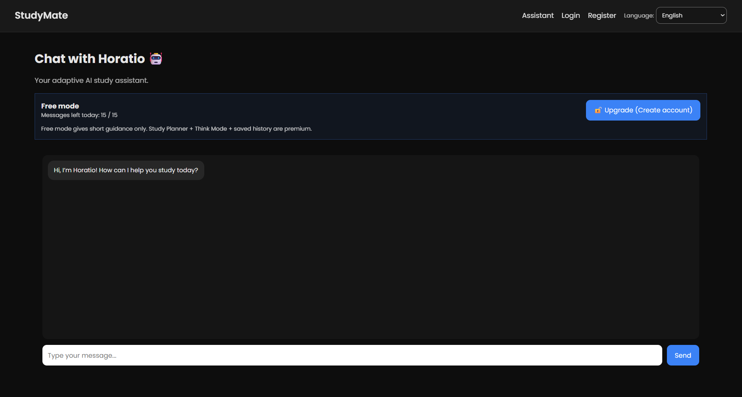Switch to the Assistant page
Viewport: 742px width, 397px height.
(537, 16)
